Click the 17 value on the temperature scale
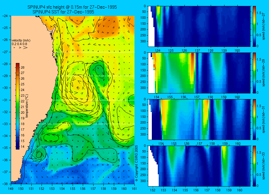The width and height of the screenshot is (269, 194). point(22,130)
